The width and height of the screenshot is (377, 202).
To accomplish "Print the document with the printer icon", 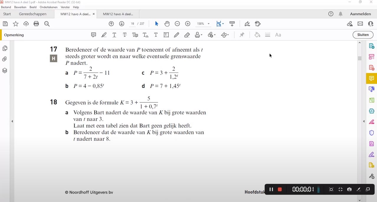I will point(36,24).
